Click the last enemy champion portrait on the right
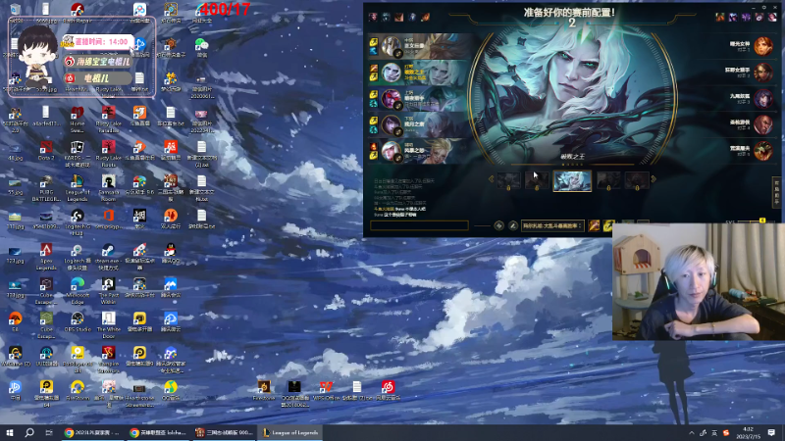This screenshot has width=785, height=441. tap(763, 151)
